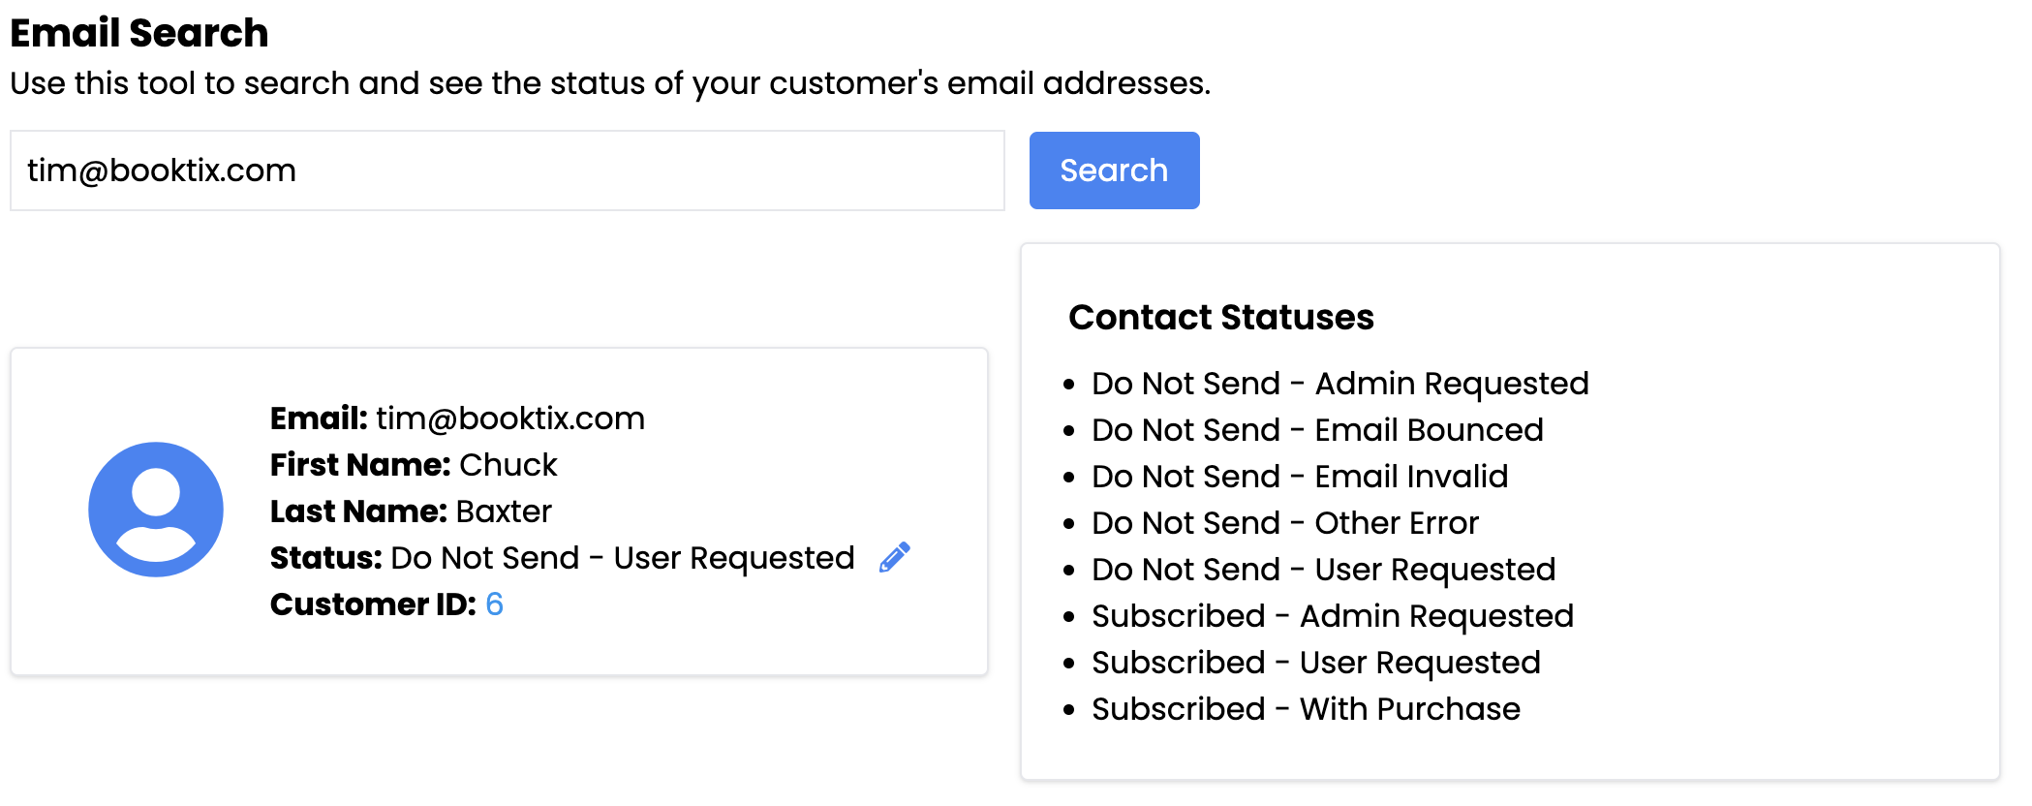Open Customer ID 6 link
Image resolution: width=2032 pixels, height=806 pixels.
coord(494,604)
